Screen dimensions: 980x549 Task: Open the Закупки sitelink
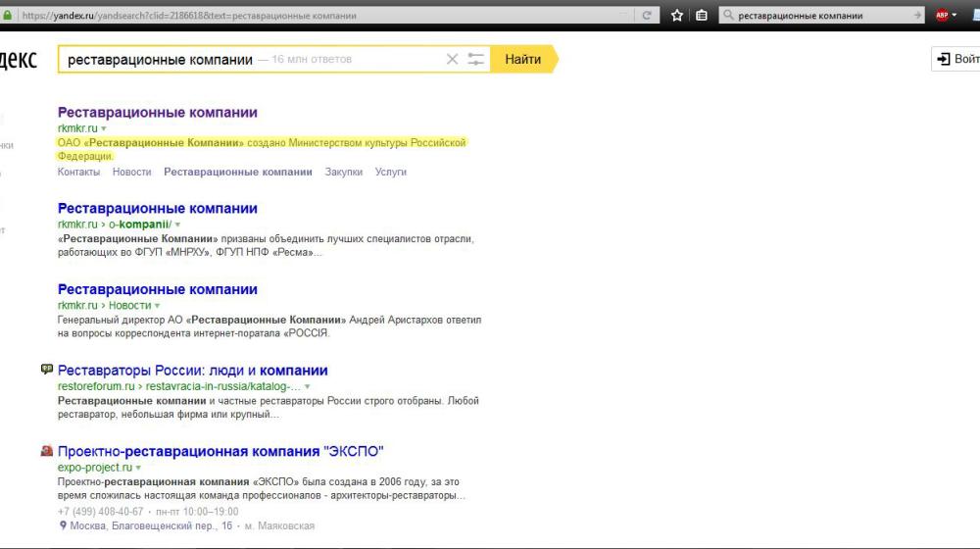coord(344,172)
